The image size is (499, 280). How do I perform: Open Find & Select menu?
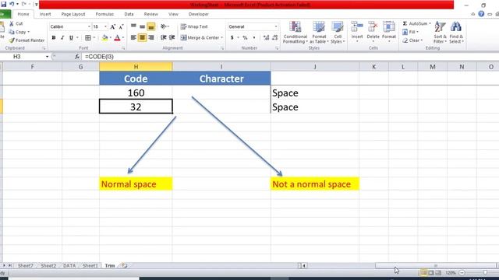pos(456,33)
